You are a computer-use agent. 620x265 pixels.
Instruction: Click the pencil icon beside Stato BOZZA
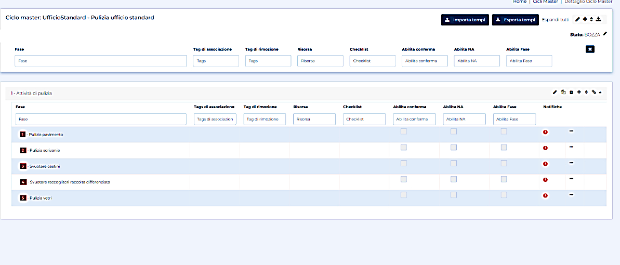604,34
